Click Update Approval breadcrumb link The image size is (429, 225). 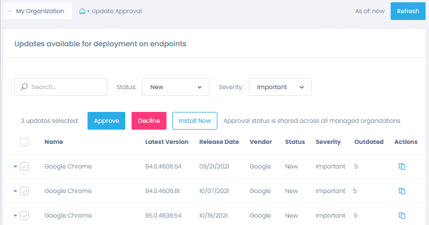tap(117, 11)
